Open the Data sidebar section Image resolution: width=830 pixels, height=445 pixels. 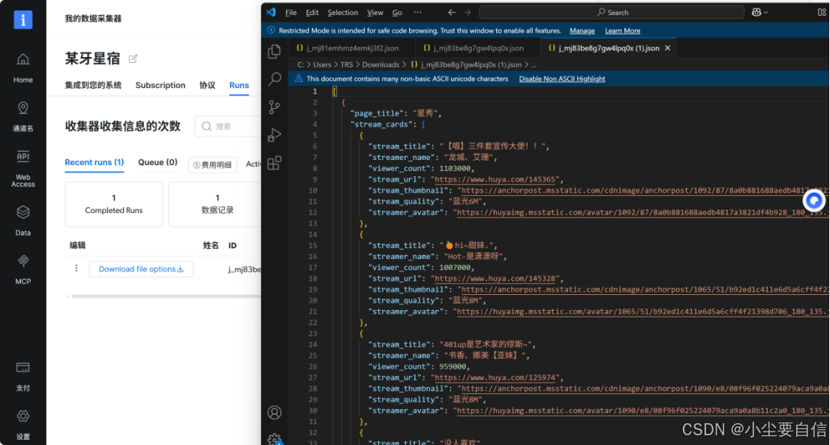(x=23, y=221)
